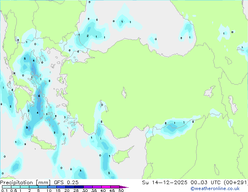Click the 30–35 mm purple legend swatch
Viewport: 248px width, 192px height.
88,187
